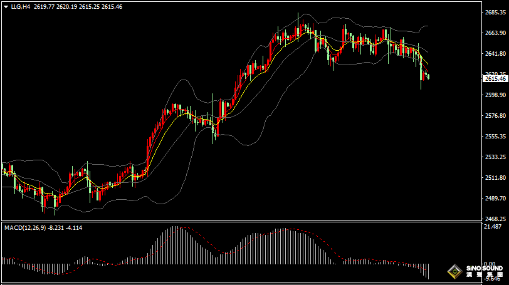Viewport: 509px width, 285px height.
Task: Click the 2576.80 price axis label
Action: coord(495,116)
